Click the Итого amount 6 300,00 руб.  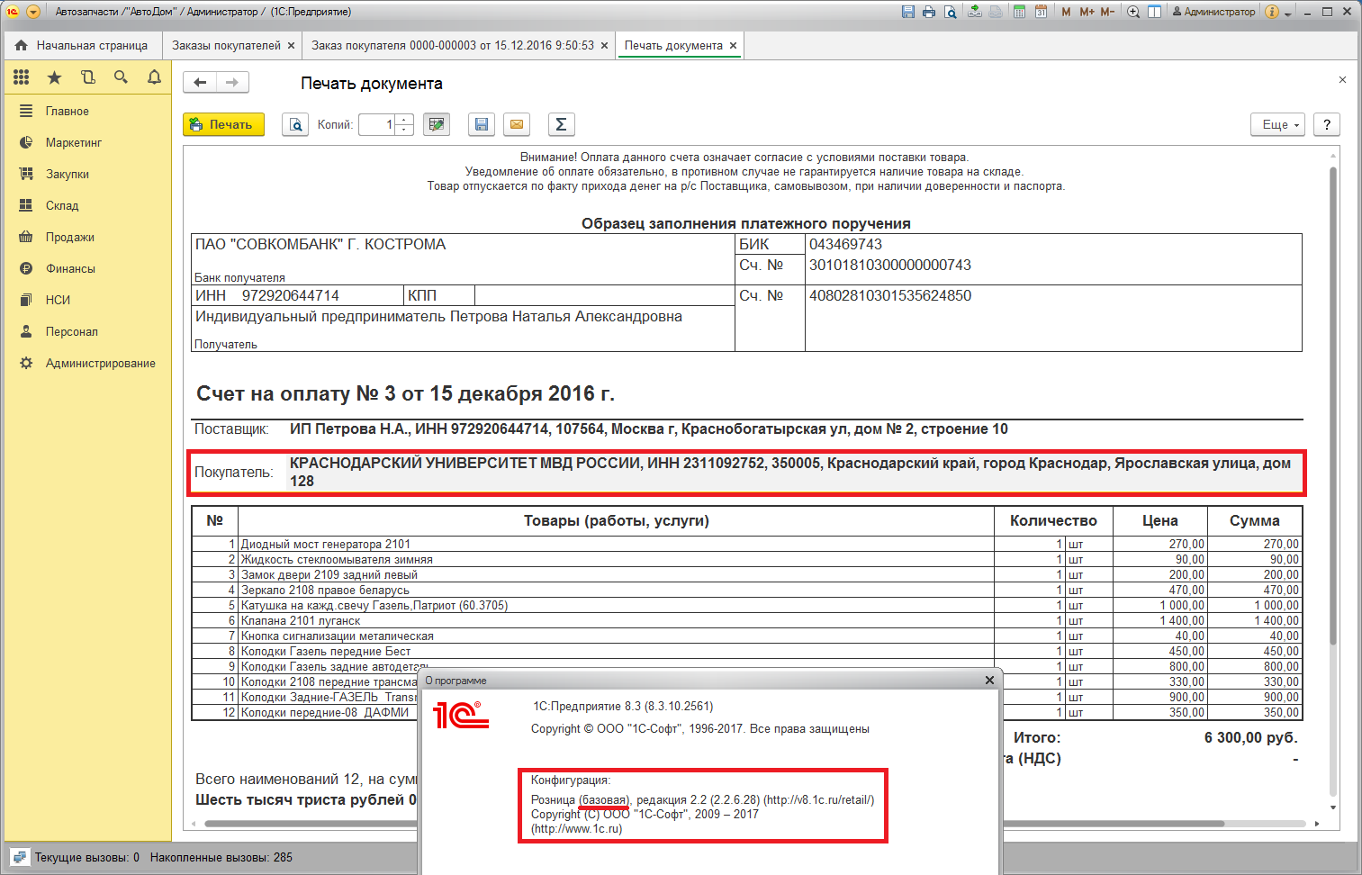1251,737
